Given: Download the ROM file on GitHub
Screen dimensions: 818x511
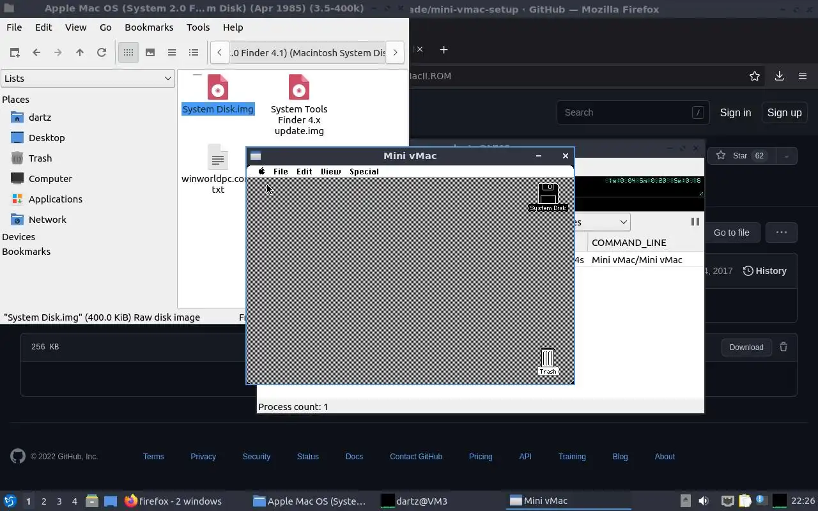Looking at the screenshot, I should (746, 347).
